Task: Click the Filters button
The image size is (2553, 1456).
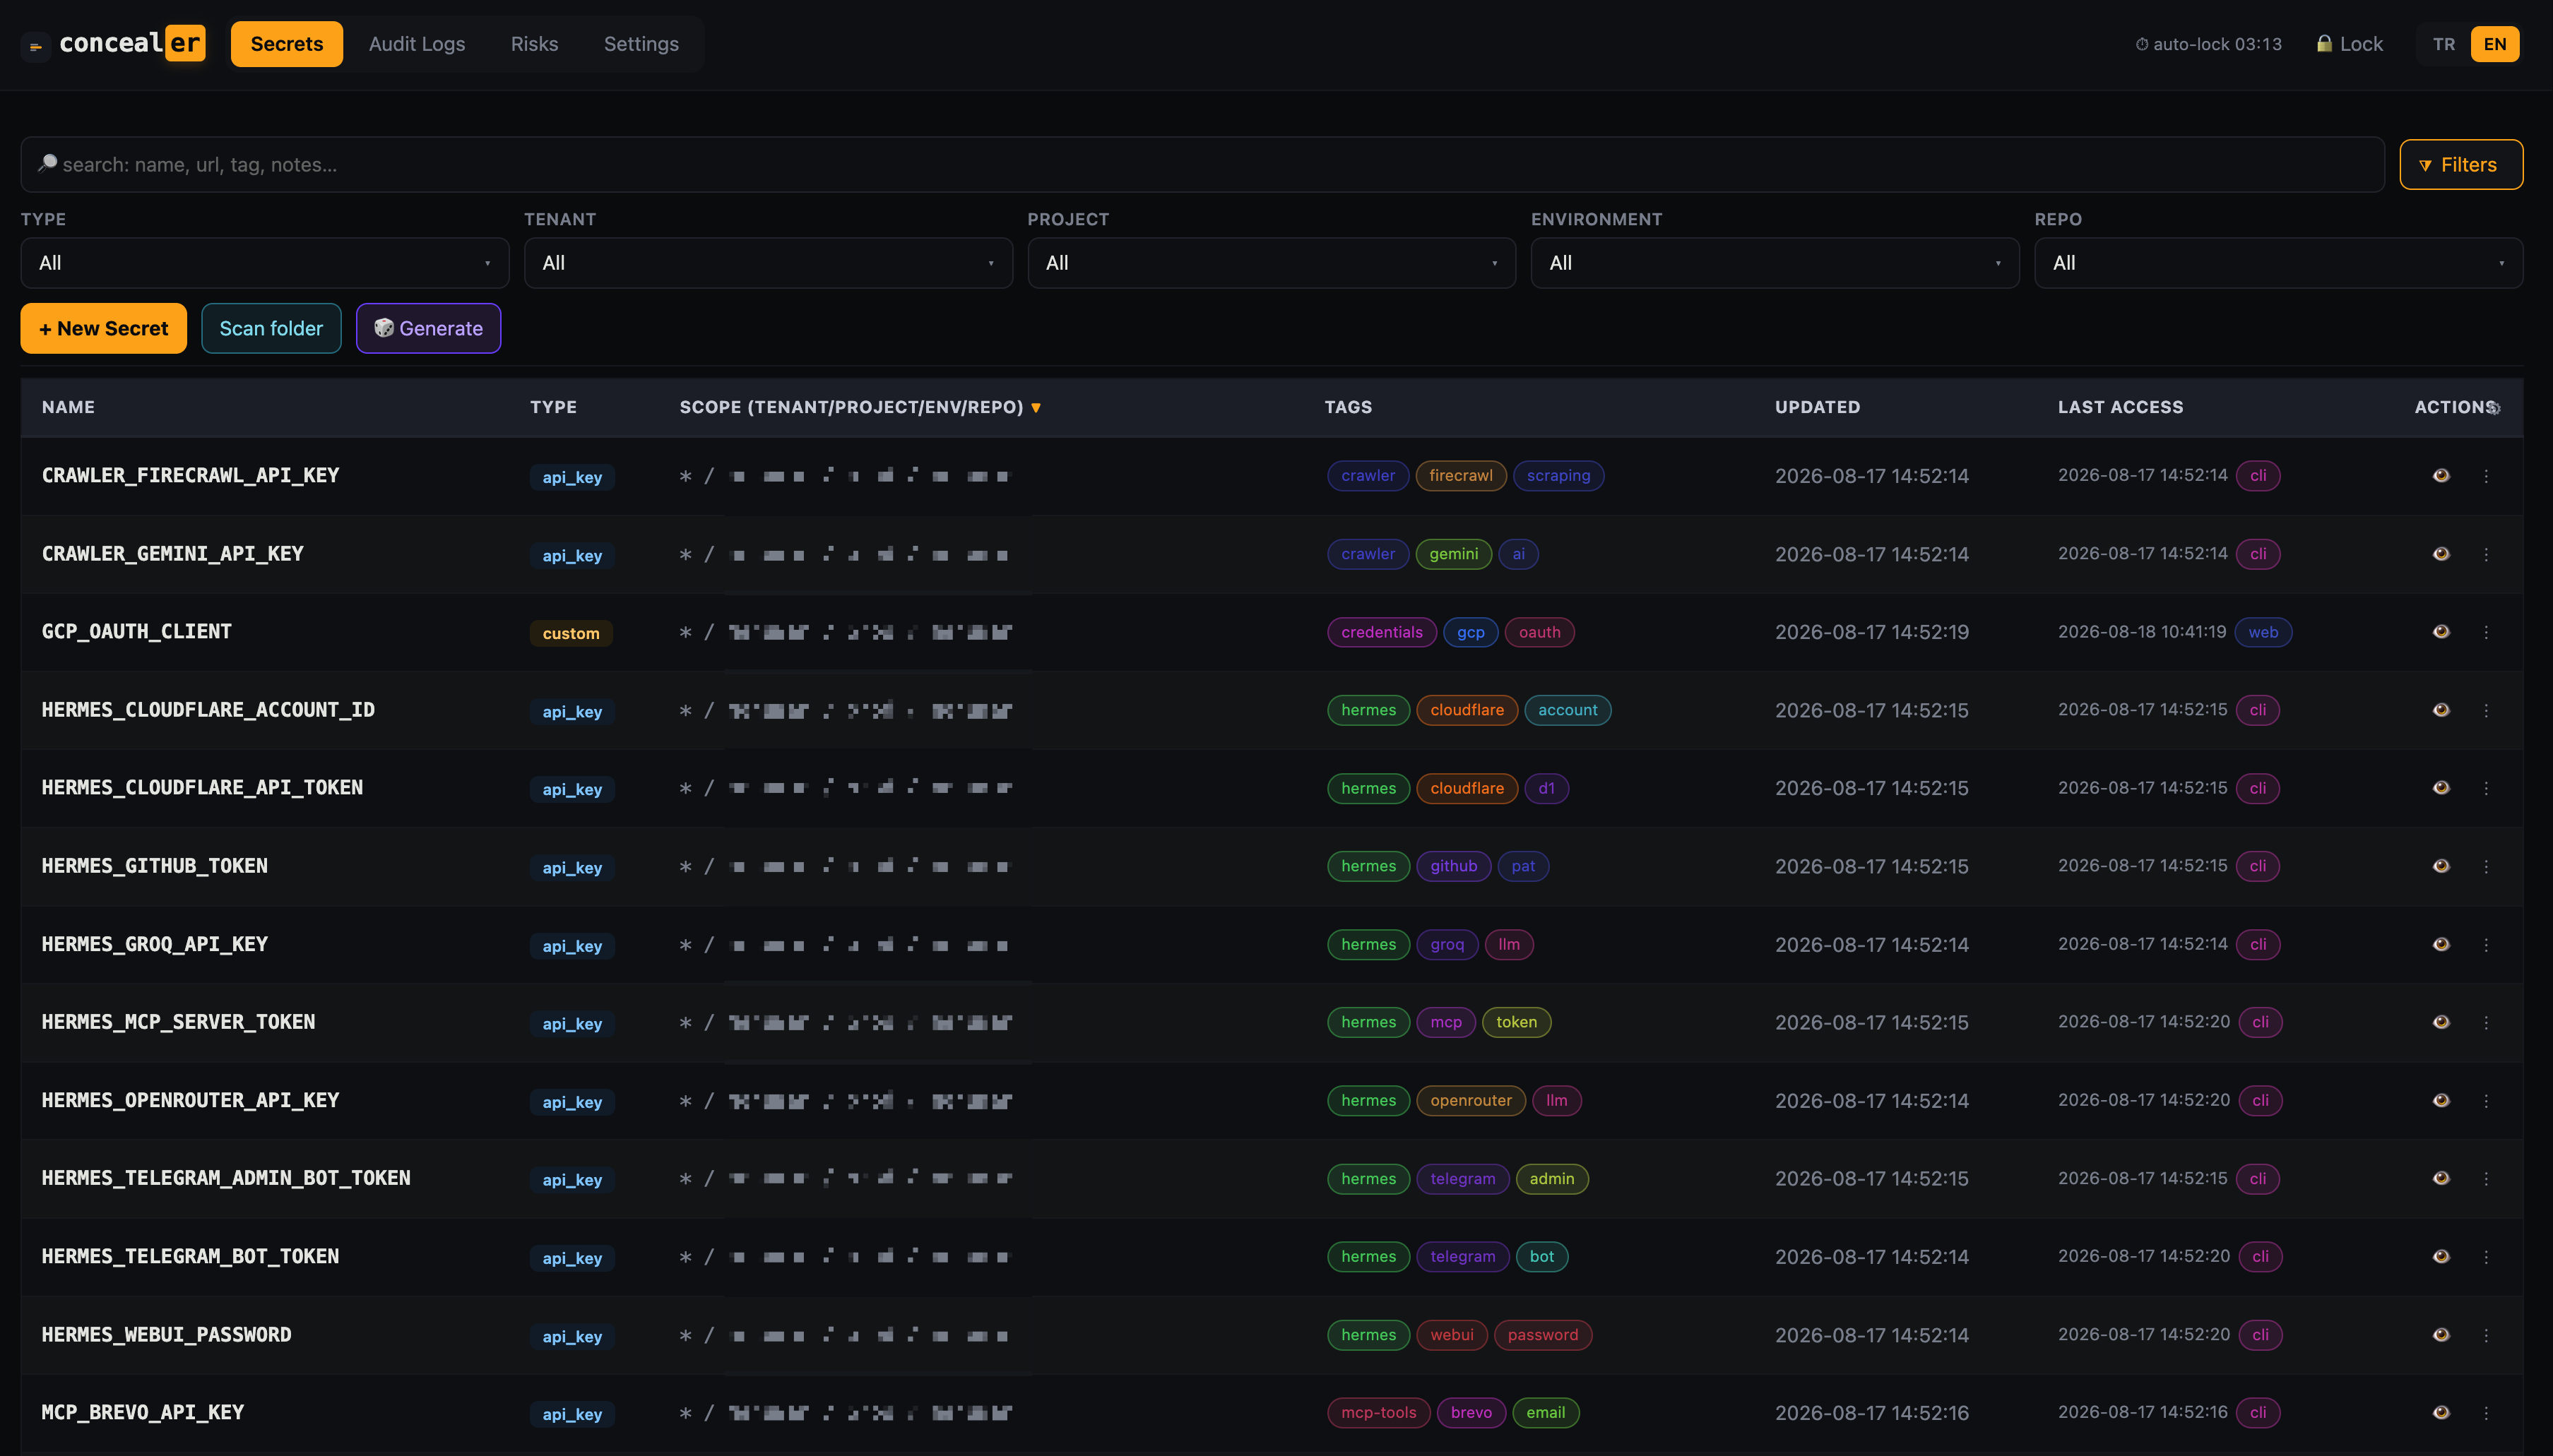Action: [x=2461, y=164]
